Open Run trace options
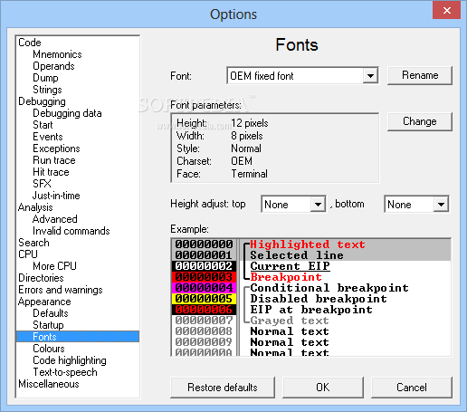 [x=54, y=160]
